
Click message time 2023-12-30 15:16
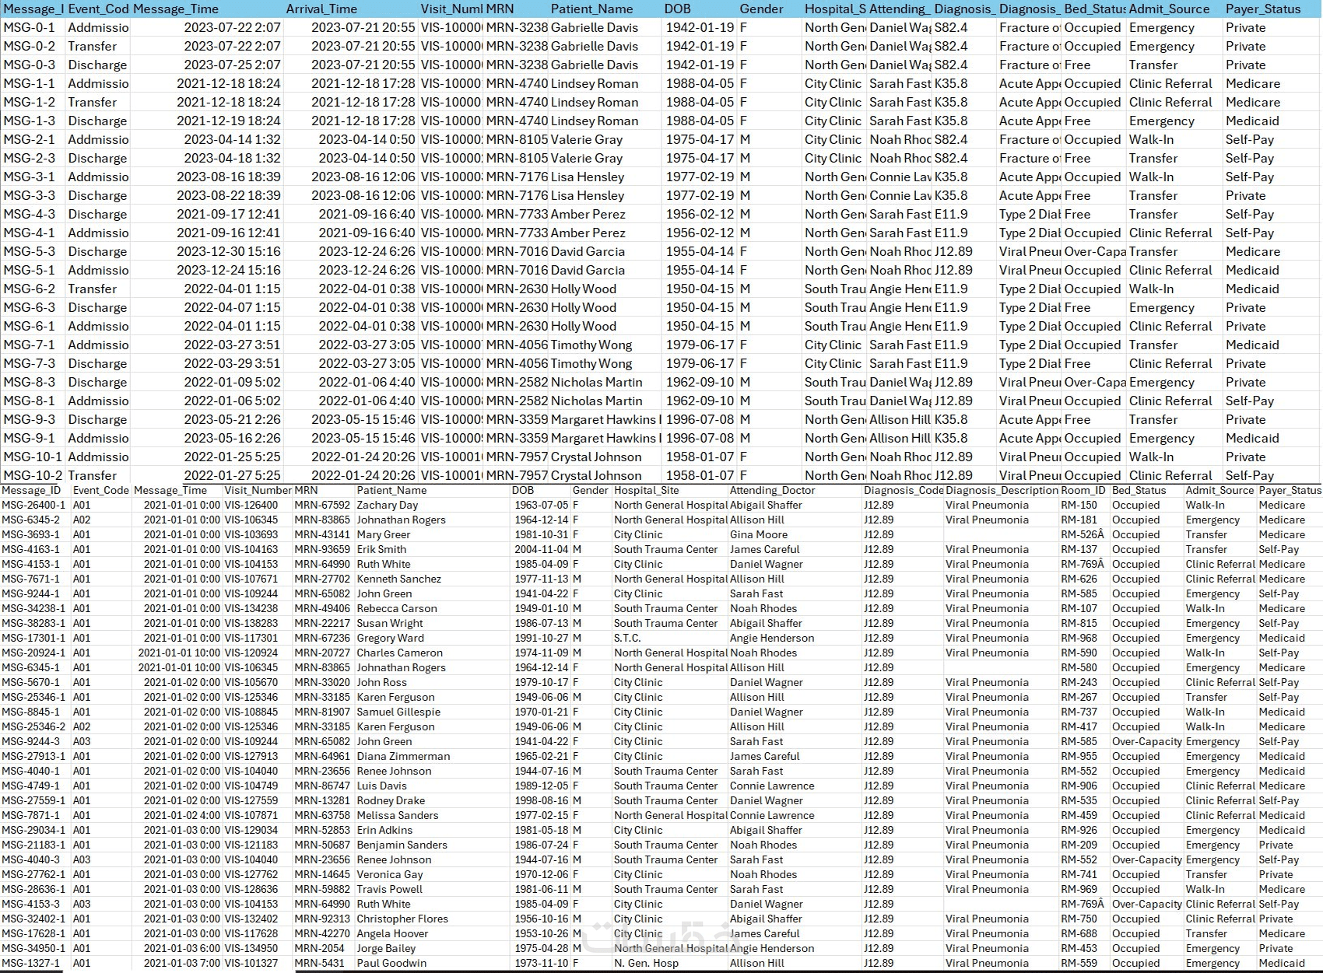pyautogui.click(x=228, y=251)
